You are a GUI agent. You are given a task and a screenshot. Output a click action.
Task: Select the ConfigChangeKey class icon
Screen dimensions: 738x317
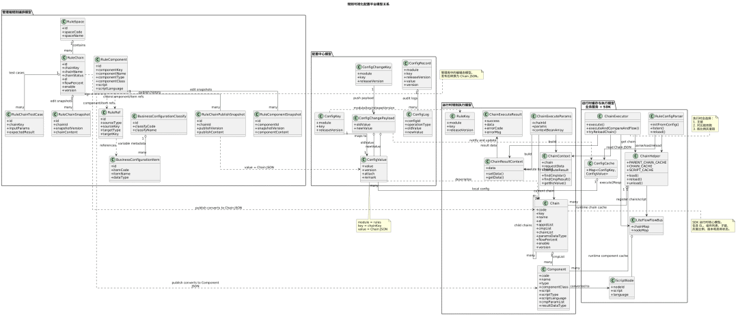(360, 67)
